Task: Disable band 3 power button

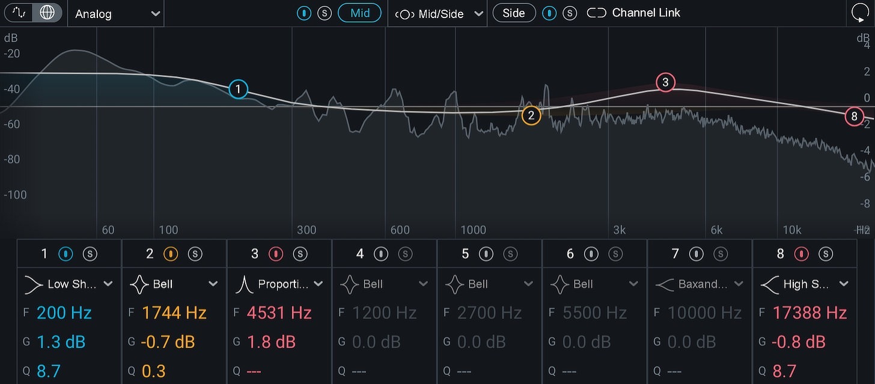Action: pyautogui.click(x=276, y=254)
